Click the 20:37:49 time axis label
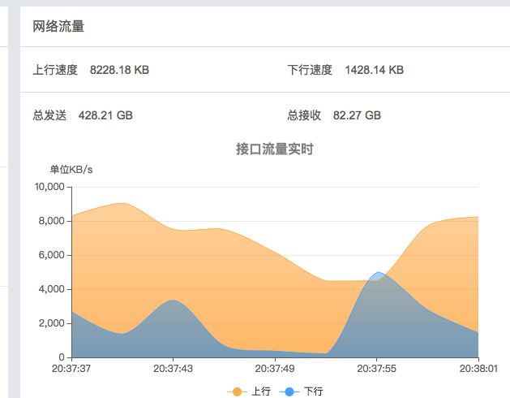 pos(275,369)
